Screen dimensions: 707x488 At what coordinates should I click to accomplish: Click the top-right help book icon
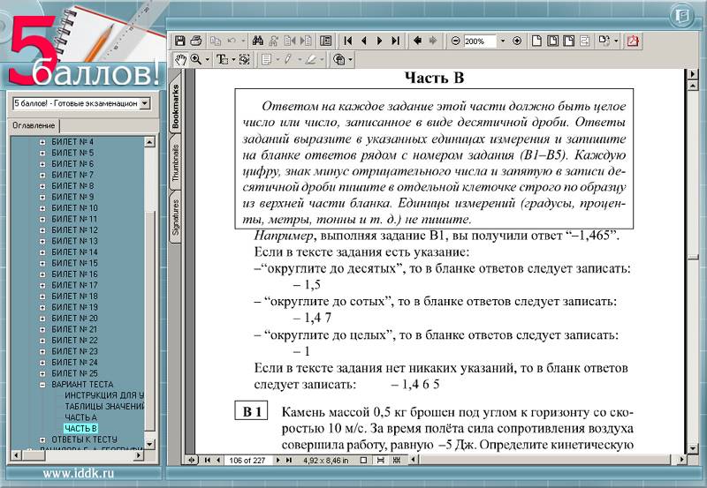681,16
